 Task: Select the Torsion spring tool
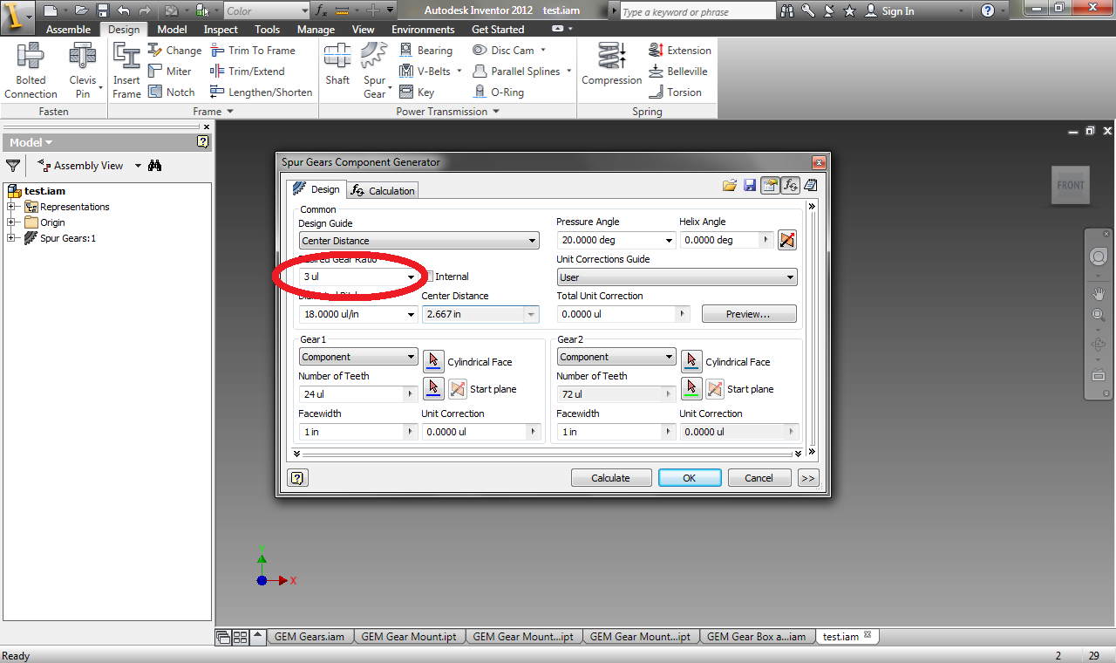[676, 92]
